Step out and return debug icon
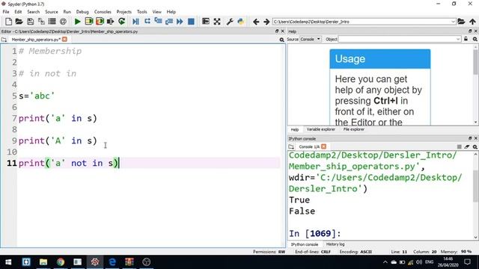Screen dimensions: 479x269 pyautogui.click(x=169, y=22)
